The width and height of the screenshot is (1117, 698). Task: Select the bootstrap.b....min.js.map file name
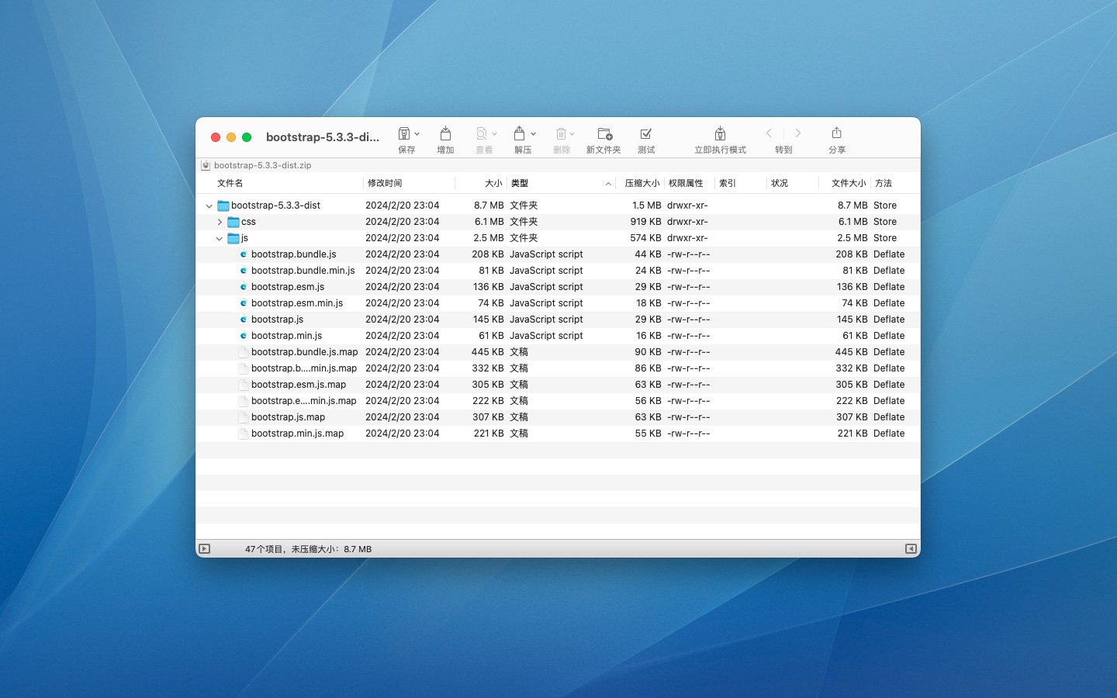304,368
